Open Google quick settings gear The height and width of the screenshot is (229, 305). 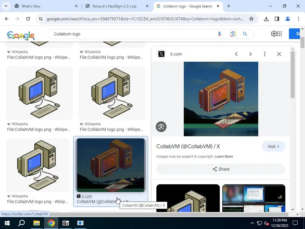[x=274, y=34]
